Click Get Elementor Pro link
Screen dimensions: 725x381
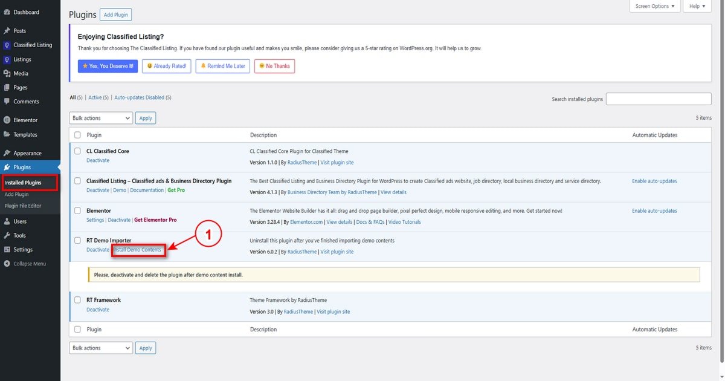pyautogui.click(x=155, y=220)
